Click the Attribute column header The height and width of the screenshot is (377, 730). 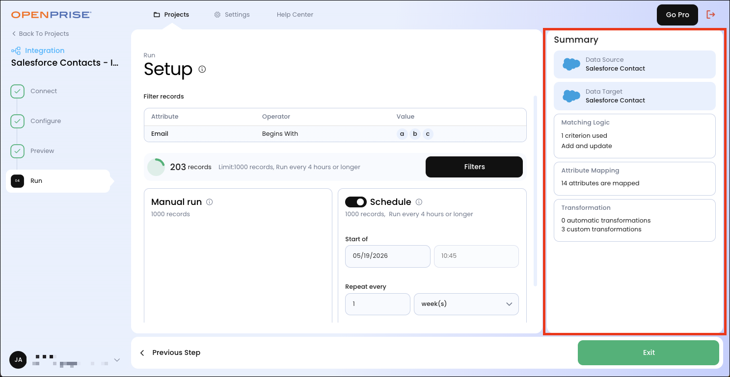(x=165, y=117)
